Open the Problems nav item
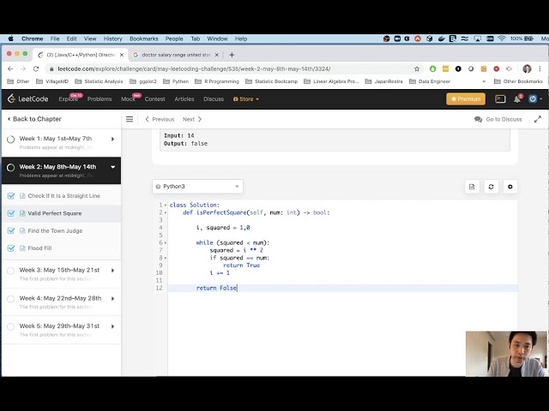Image resolution: width=549 pixels, height=411 pixels. click(x=100, y=99)
